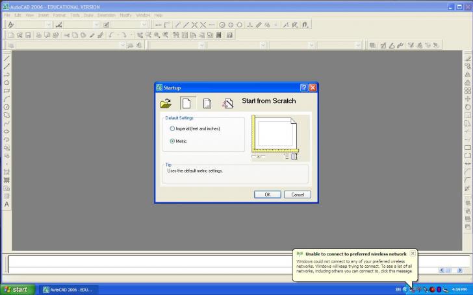Screen dimensions: 473x295
Task: Open the dimension style dropdown
Action: [96, 25]
